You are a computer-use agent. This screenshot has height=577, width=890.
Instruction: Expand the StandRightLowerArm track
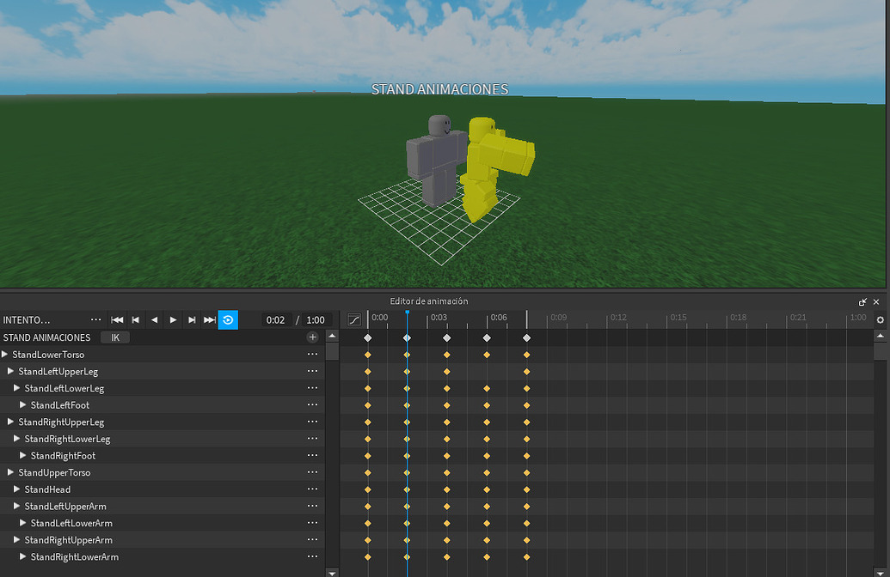(x=23, y=556)
